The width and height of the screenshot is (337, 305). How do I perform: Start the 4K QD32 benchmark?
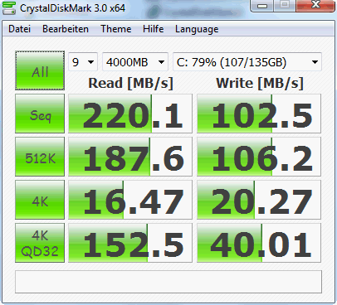click(x=40, y=243)
